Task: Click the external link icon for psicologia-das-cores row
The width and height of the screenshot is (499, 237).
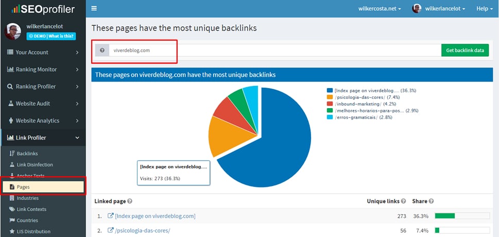Action: tap(110, 230)
